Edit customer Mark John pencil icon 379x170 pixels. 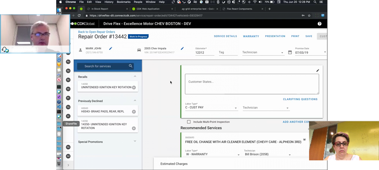(x=110, y=48)
